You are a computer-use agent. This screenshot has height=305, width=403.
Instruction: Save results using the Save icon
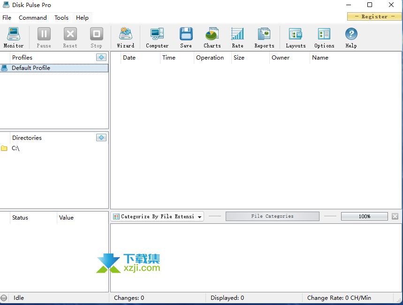186,37
